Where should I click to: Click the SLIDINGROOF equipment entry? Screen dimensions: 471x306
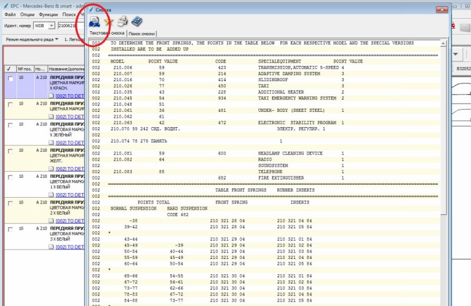pos(273,80)
